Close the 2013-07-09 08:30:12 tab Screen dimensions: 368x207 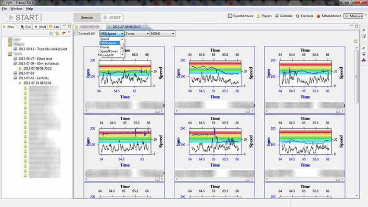(144, 27)
